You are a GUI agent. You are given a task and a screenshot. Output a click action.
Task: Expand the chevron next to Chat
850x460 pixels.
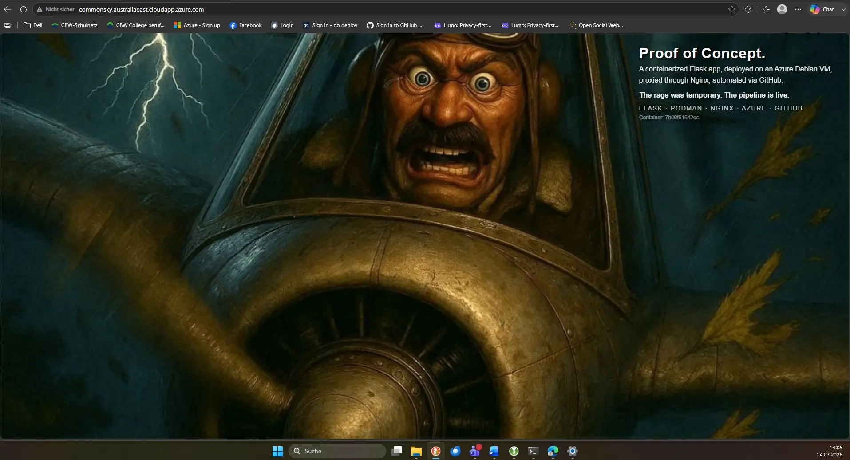843,9
